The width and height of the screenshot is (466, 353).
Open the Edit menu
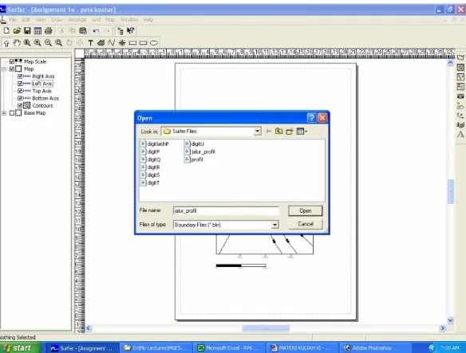tap(26, 20)
